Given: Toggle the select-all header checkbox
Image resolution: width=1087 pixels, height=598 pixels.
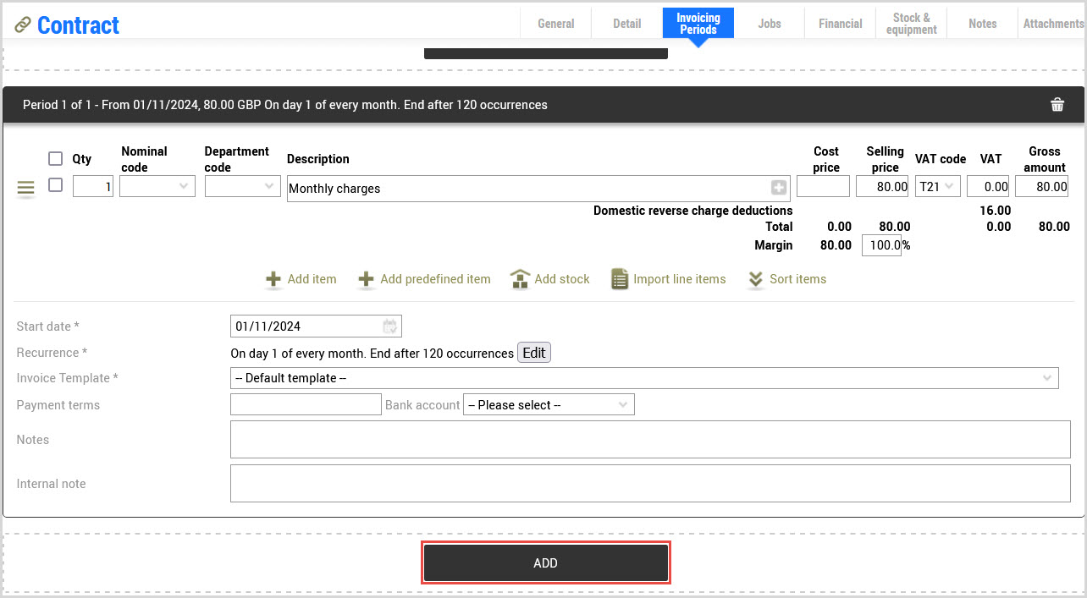Looking at the screenshot, I should (x=56, y=158).
